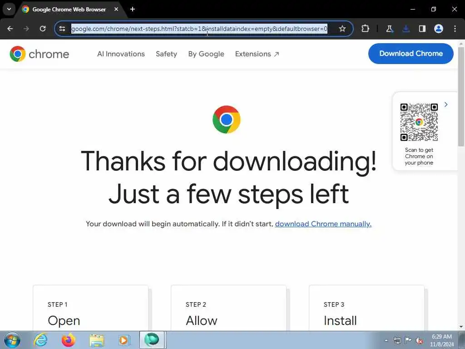Minimize the Chrome window

[x=412, y=9]
